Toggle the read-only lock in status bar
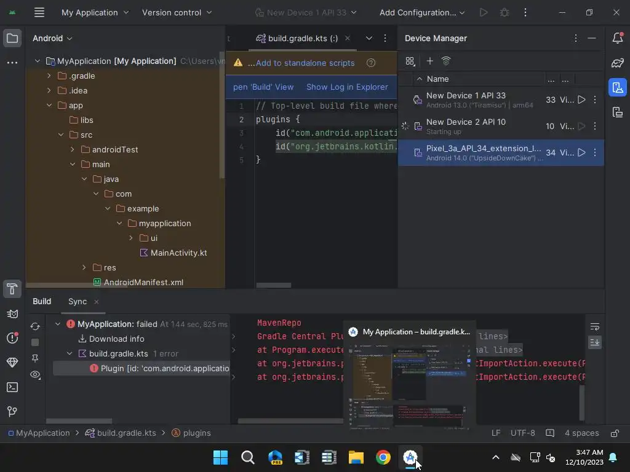Screen dimensions: 630x472 pos(615,433)
